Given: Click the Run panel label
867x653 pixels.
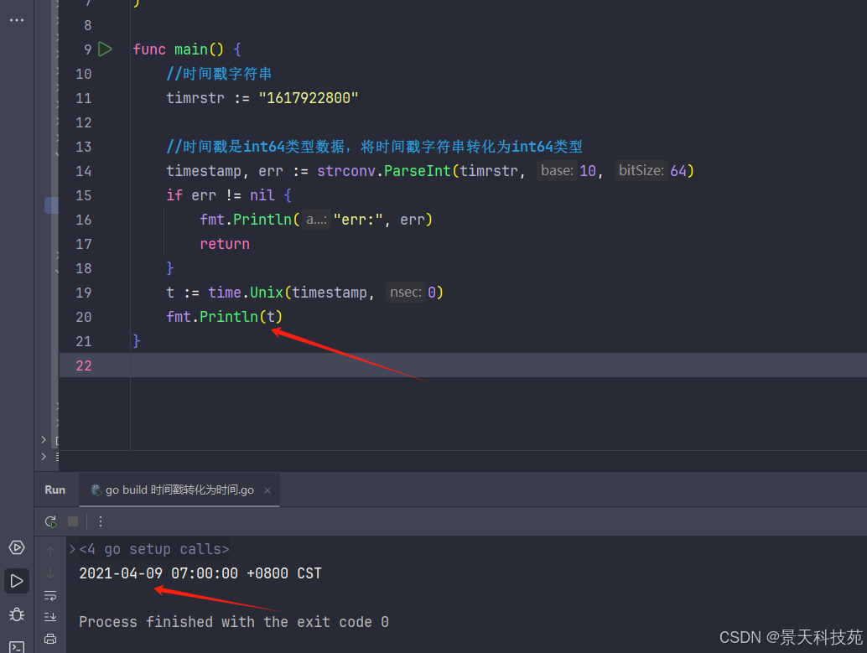Looking at the screenshot, I should (55, 490).
